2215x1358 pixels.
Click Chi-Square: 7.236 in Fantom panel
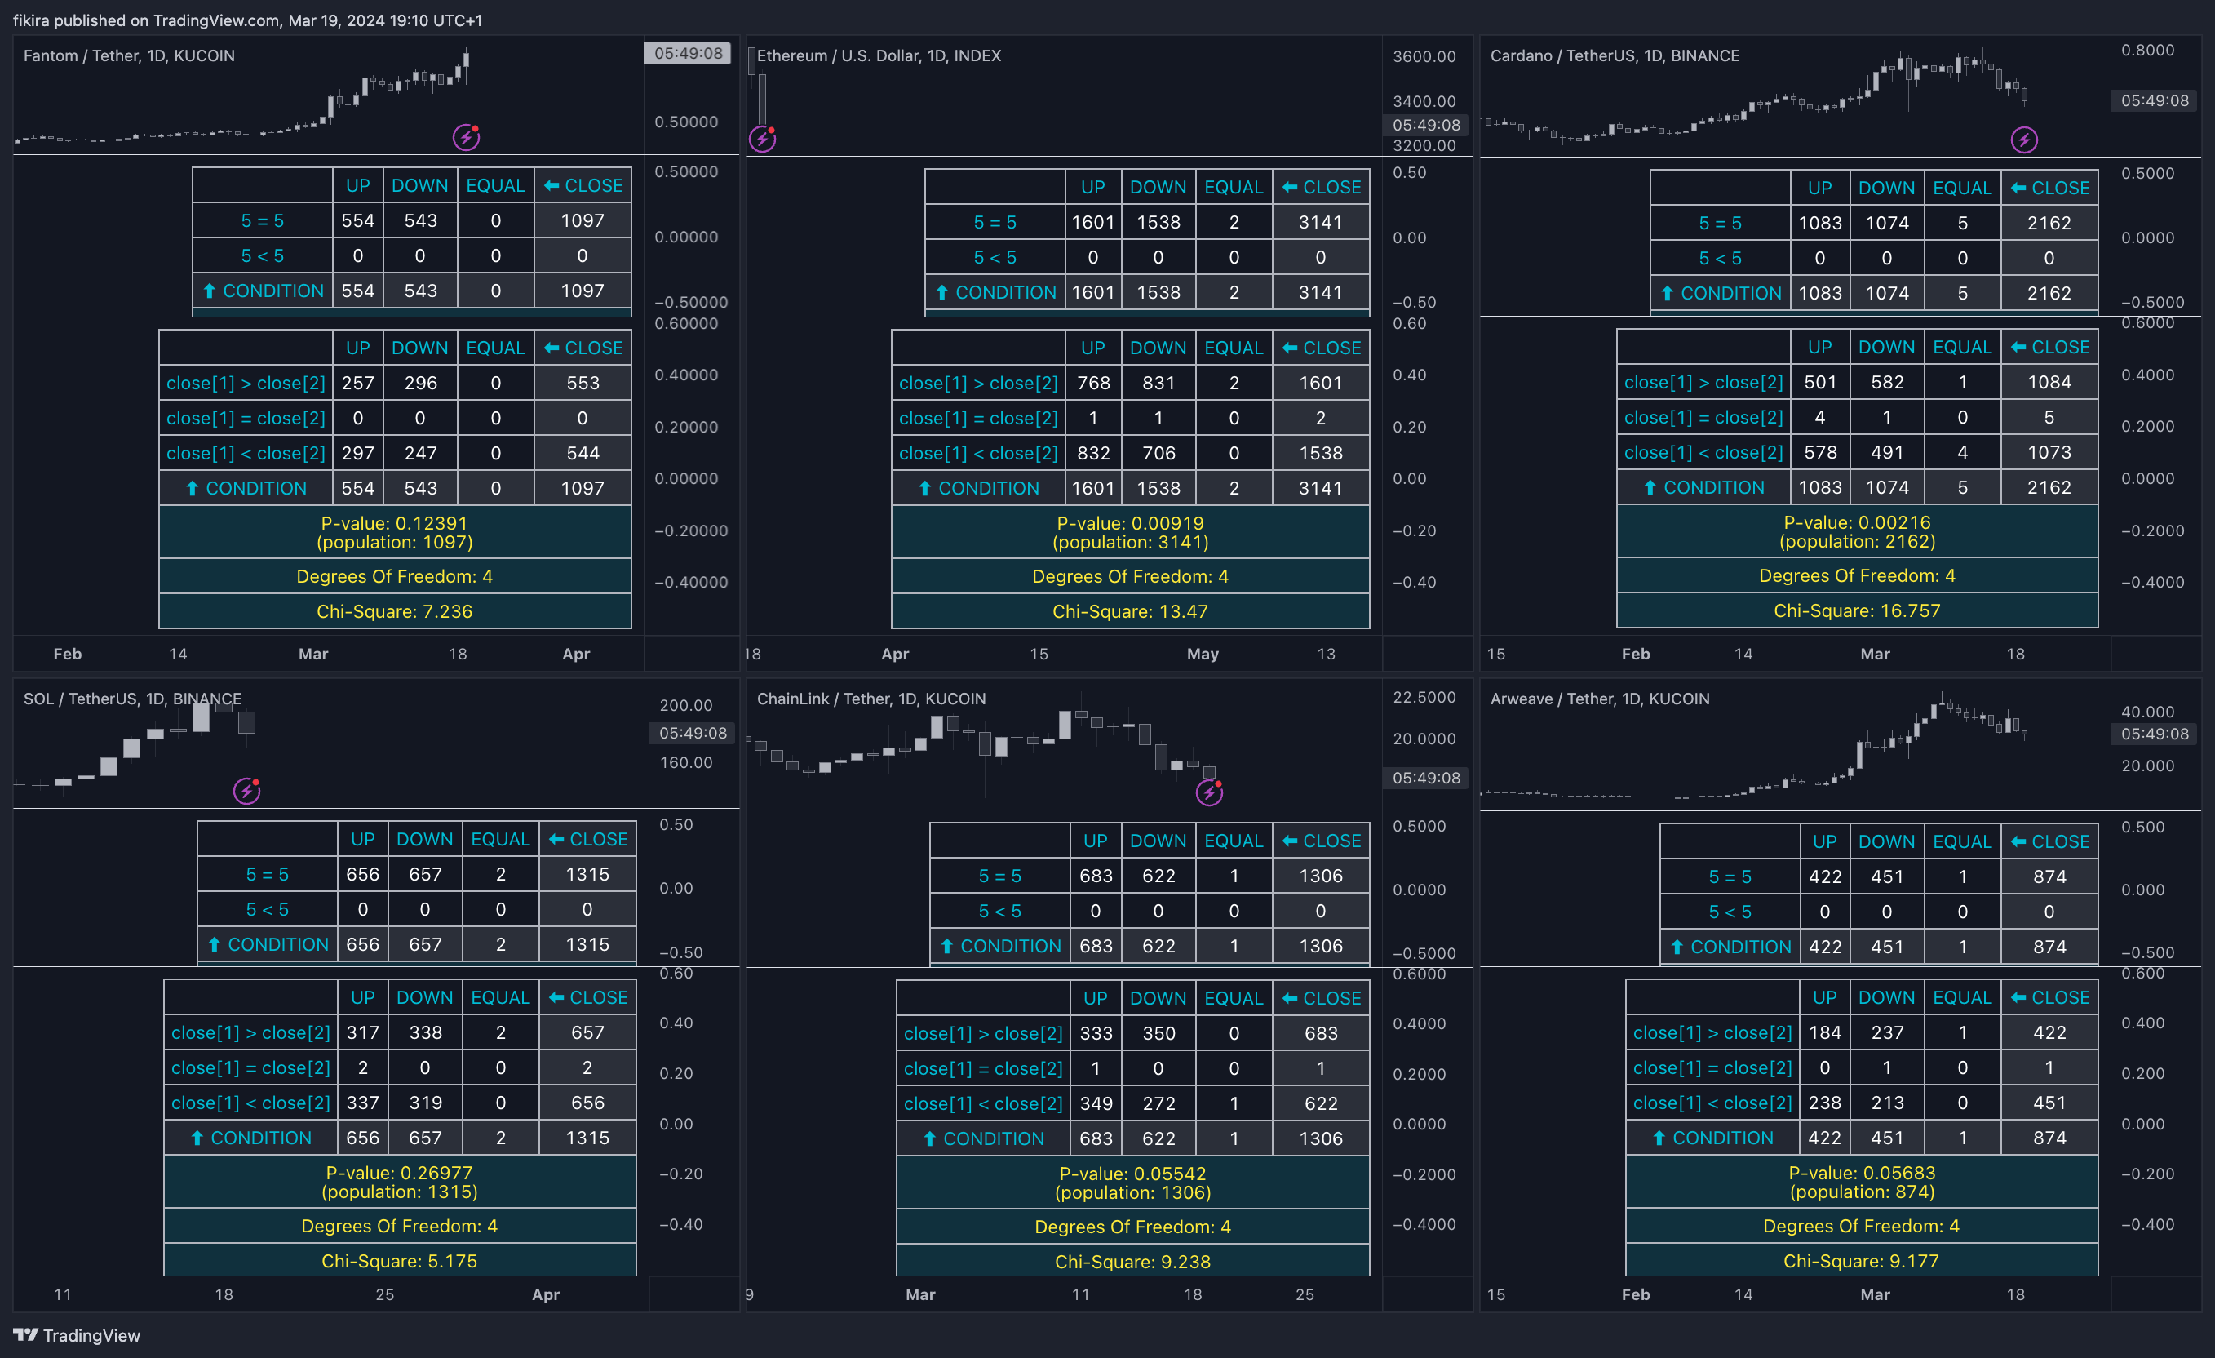395,611
